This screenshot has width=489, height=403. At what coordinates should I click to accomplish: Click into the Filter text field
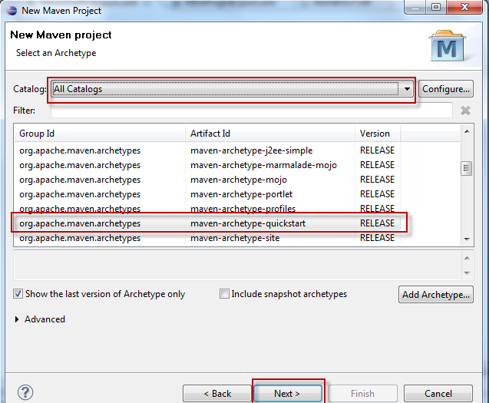click(251, 111)
